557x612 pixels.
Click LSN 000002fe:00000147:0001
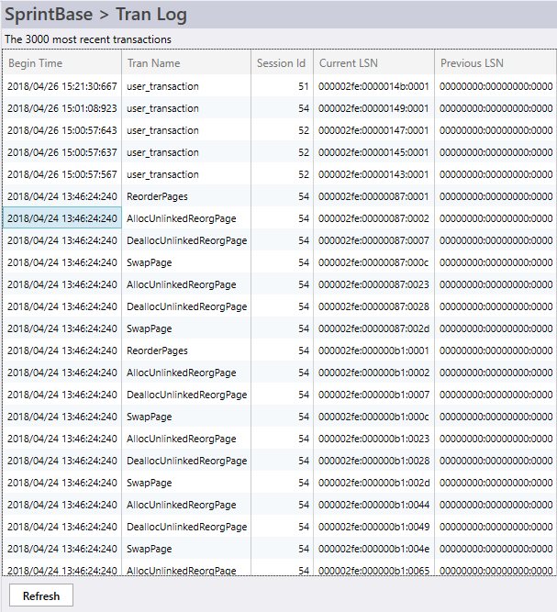coord(373,130)
